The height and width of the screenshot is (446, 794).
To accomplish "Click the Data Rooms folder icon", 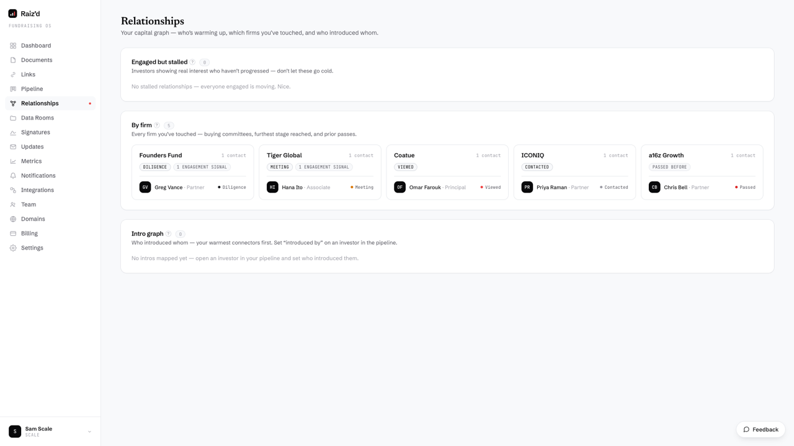I will [x=13, y=118].
